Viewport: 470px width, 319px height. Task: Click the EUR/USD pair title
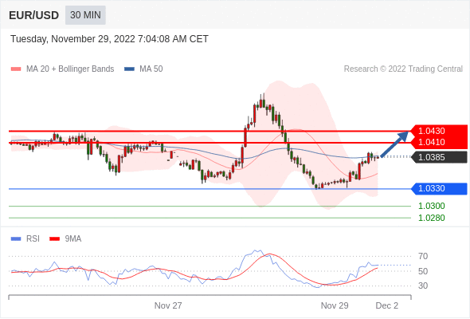[x=34, y=15]
